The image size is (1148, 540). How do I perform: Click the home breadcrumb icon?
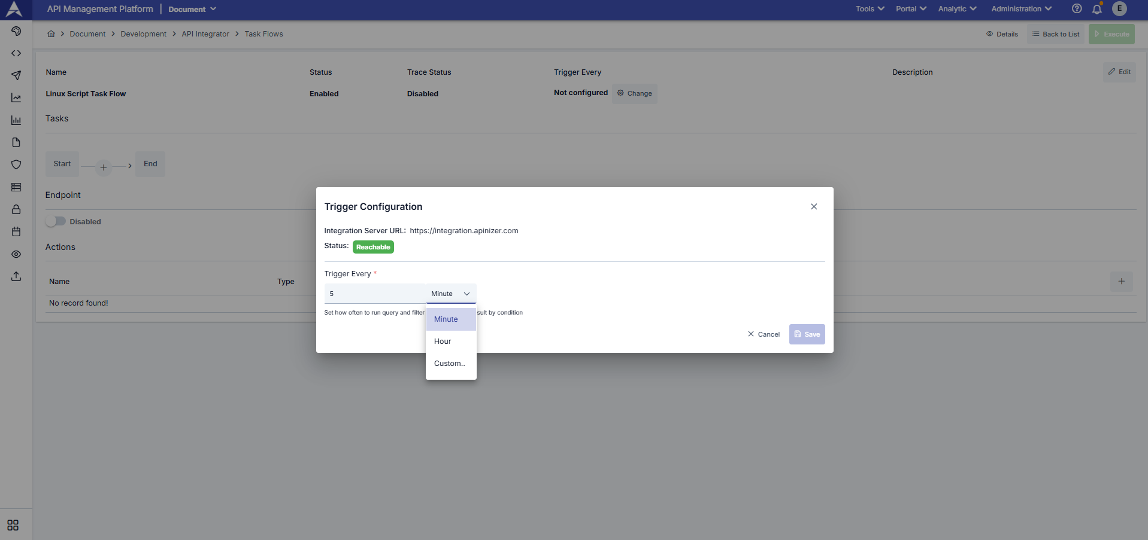point(52,34)
